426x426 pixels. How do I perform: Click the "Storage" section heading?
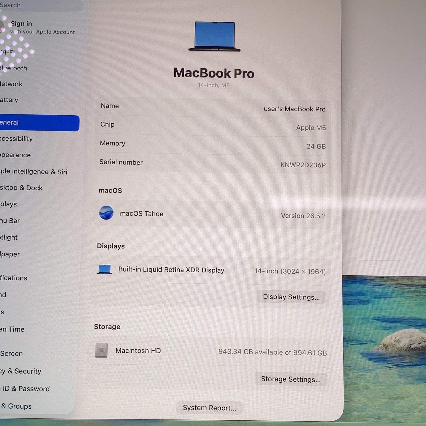click(107, 327)
